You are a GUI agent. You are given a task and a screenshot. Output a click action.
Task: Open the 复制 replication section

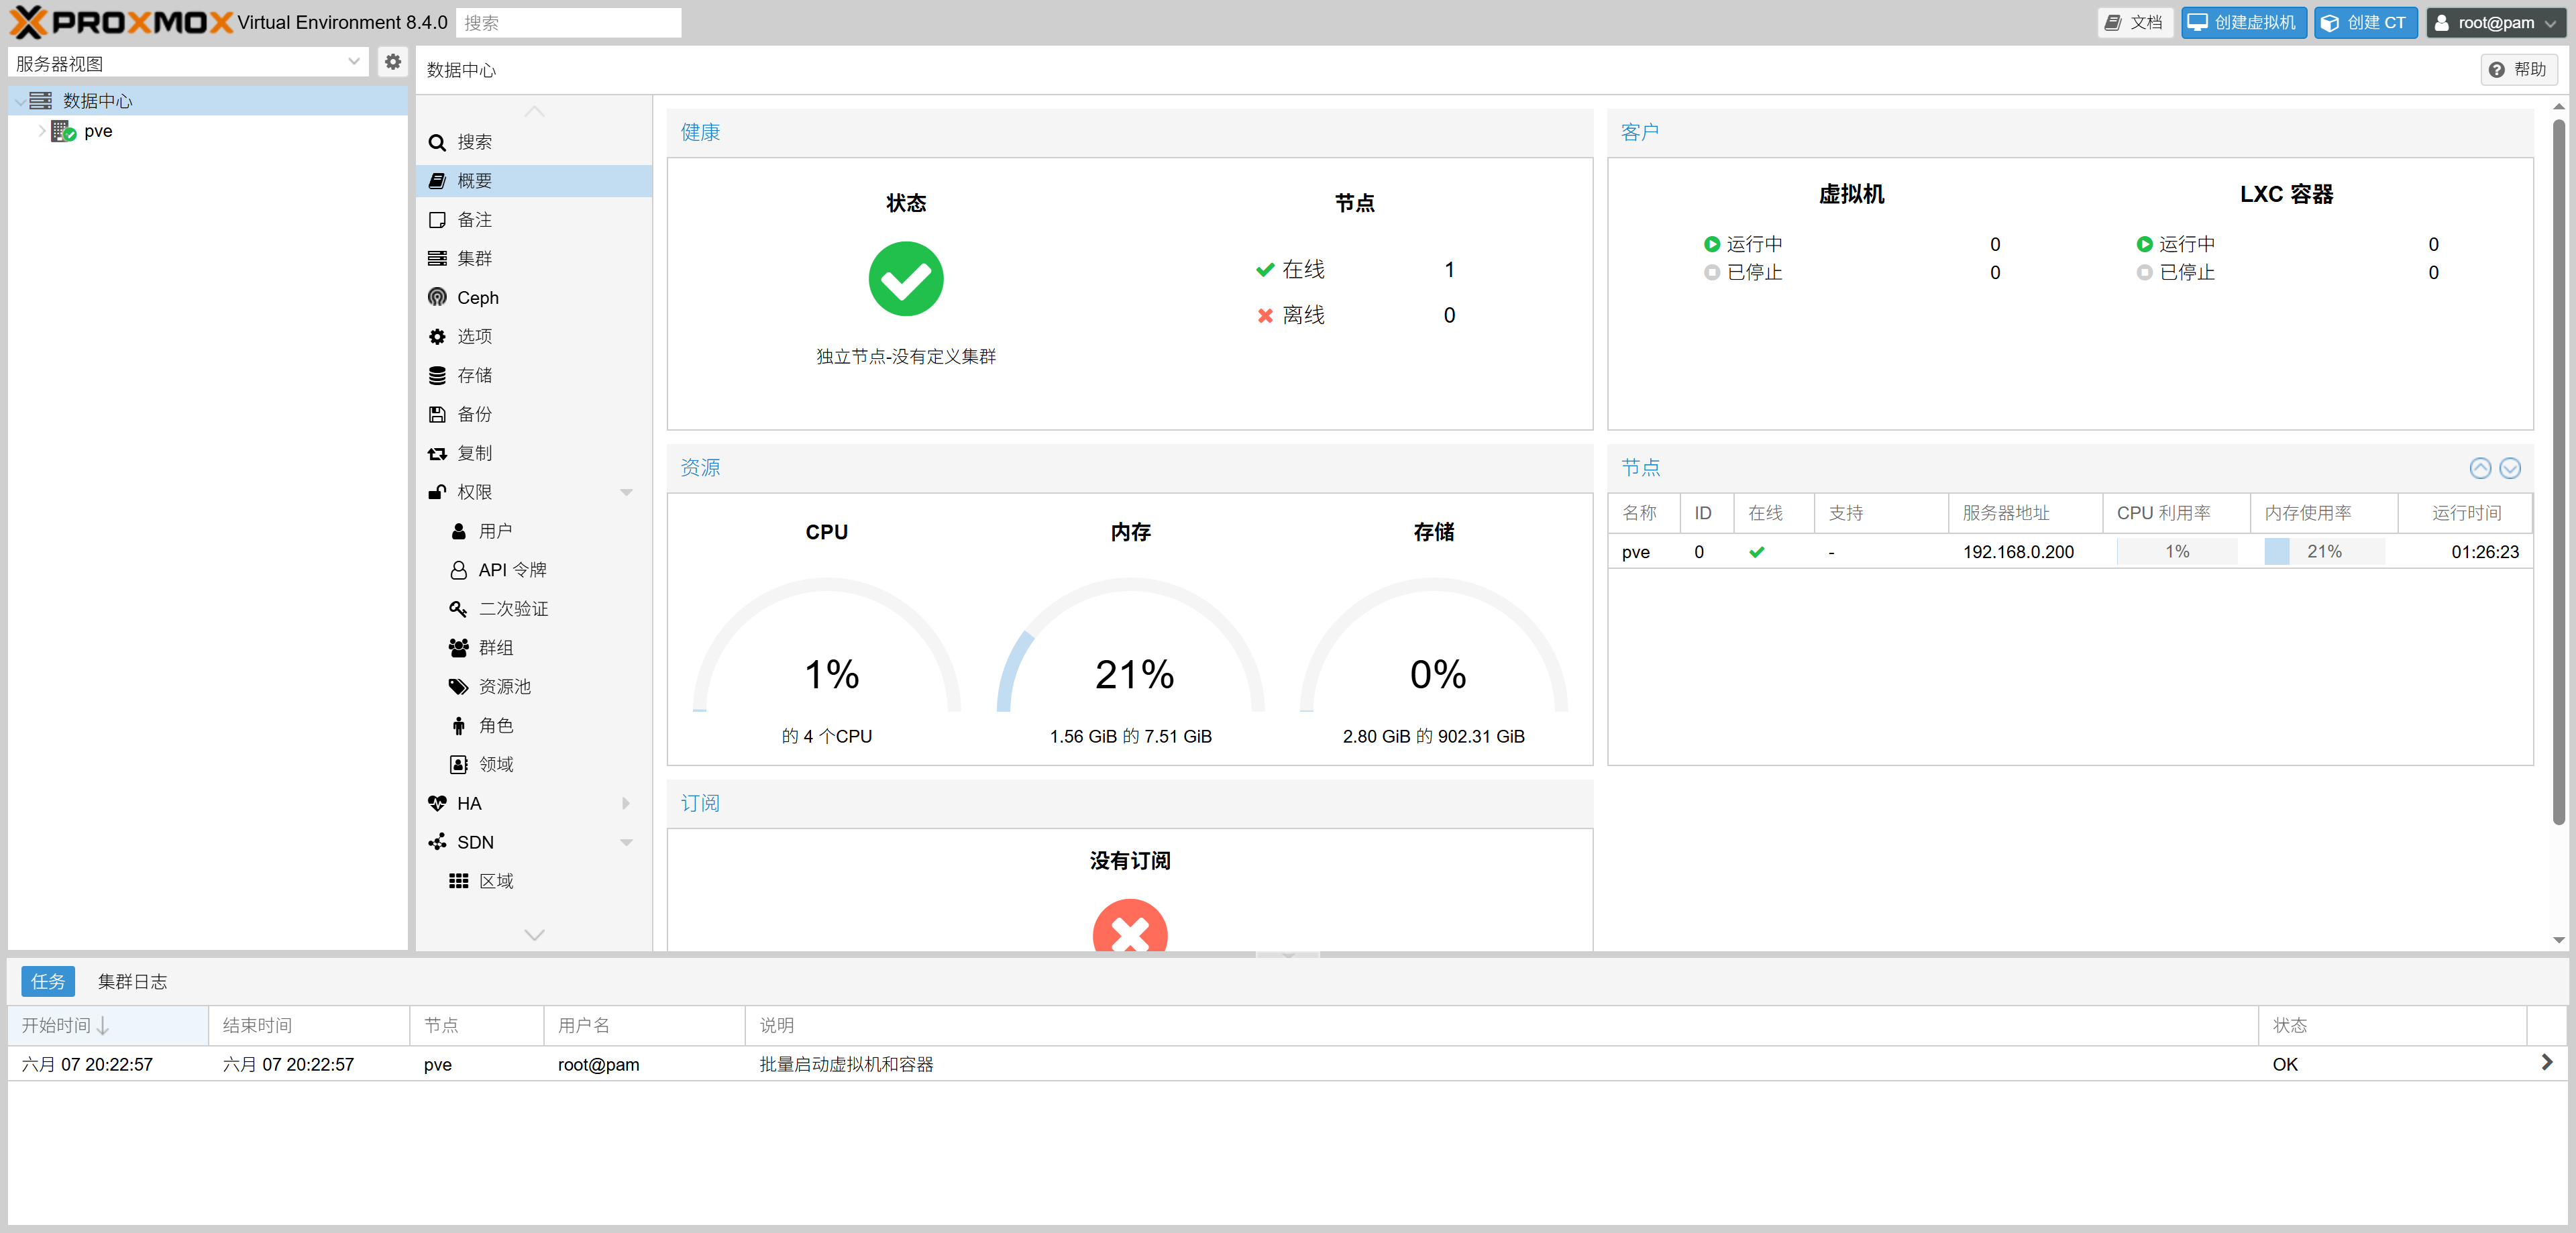[x=474, y=453]
